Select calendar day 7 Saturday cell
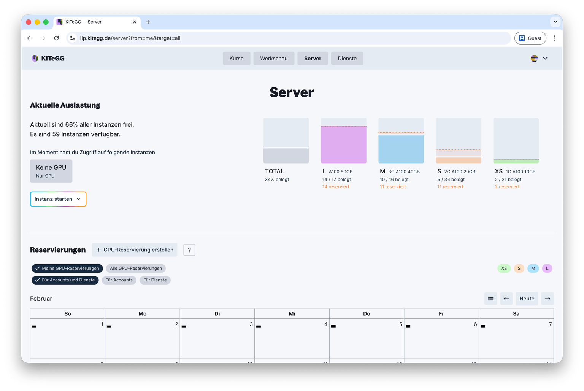This screenshot has height=391, width=584. click(516, 339)
